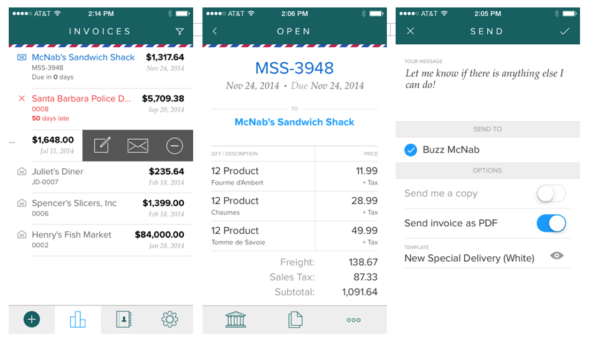Open the three-dot more options menu
The width and height of the screenshot is (590, 342).
click(x=354, y=320)
